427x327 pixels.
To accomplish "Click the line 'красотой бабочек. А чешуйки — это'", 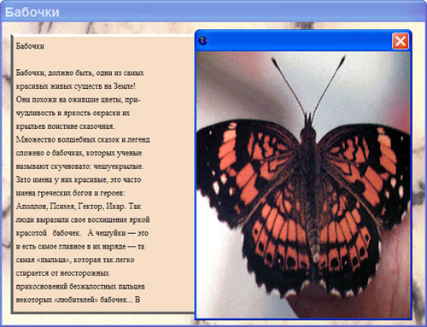I will (82, 233).
